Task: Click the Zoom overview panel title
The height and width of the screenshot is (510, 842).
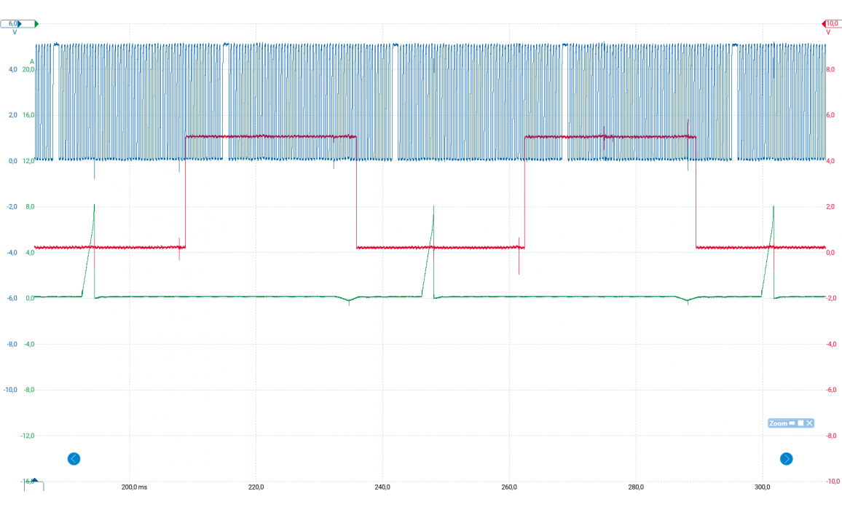Action: pyautogui.click(x=777, y=423)
